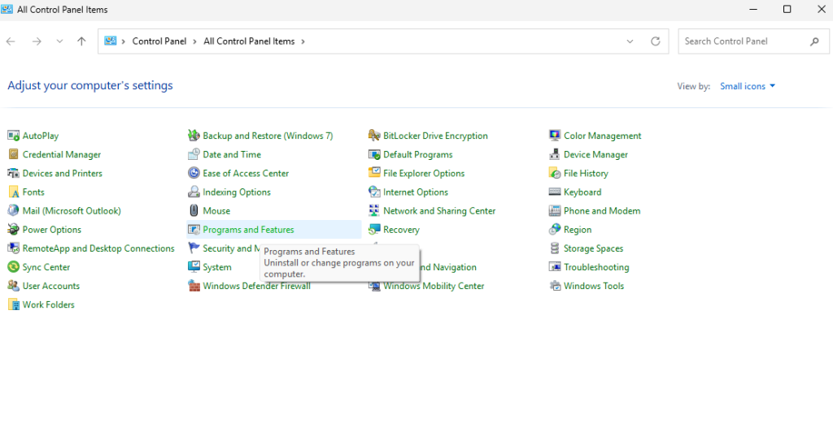
Task: Click the Storage Spaces icon
Action: tap(555, 248)
